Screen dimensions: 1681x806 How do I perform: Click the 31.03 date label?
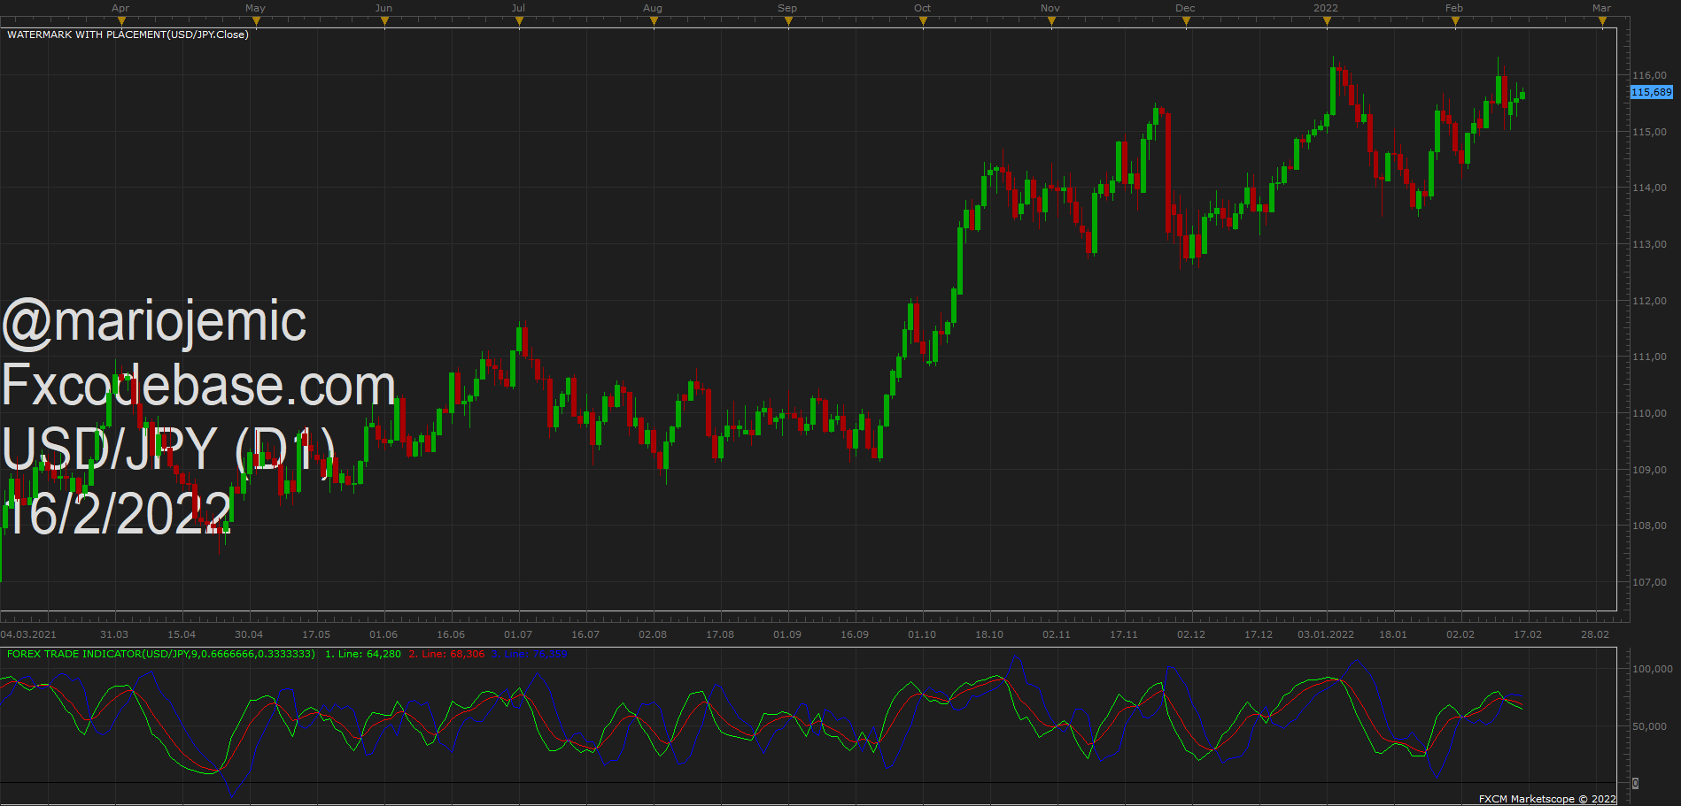click(114, 634)
